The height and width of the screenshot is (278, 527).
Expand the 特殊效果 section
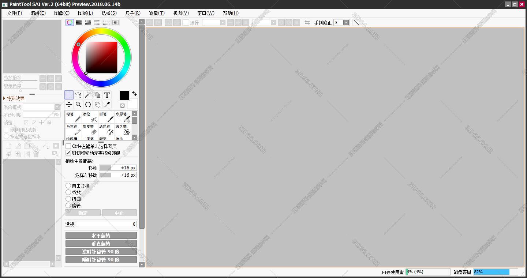pyautogui.click(x=5, y=98)
